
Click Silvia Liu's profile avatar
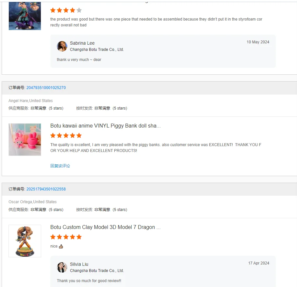pyautogui.click(x=62, y=267)
